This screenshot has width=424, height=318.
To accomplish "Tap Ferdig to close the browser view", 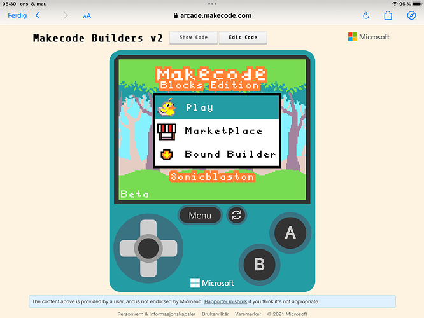I will tap(17, 15).
